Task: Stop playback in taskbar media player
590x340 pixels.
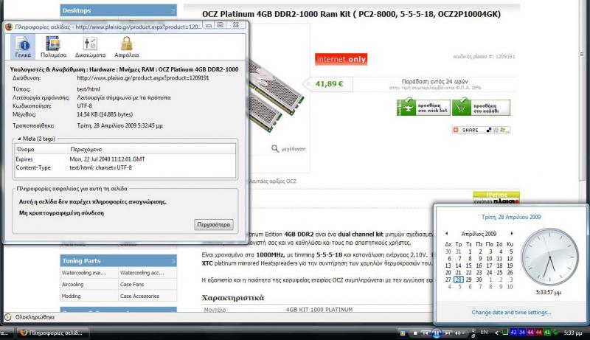Action: click(x=415, y=333)
